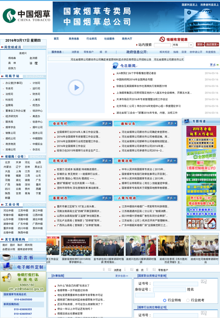The image size is (220, 318).
Task: Open 从A数到Z 26个字母看懂总理记者会
Action: click(136, 73)
